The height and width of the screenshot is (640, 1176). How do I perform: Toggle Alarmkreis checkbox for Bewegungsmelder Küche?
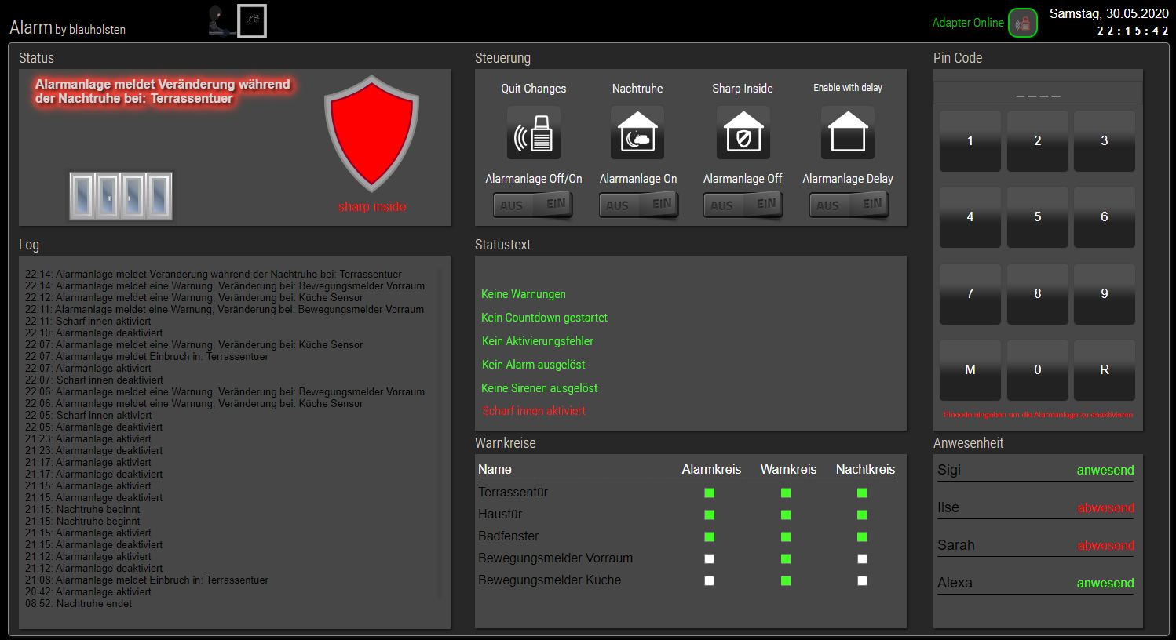click(x=710, y=581)
